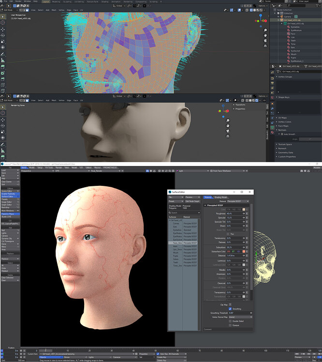Select the Cursor tool in wireframe viewport
Image resolution: width=322 pixels, height=362 pixels.
3,23
